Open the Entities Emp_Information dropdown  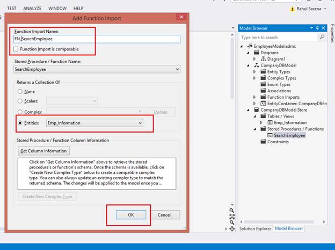coord(94,123)
